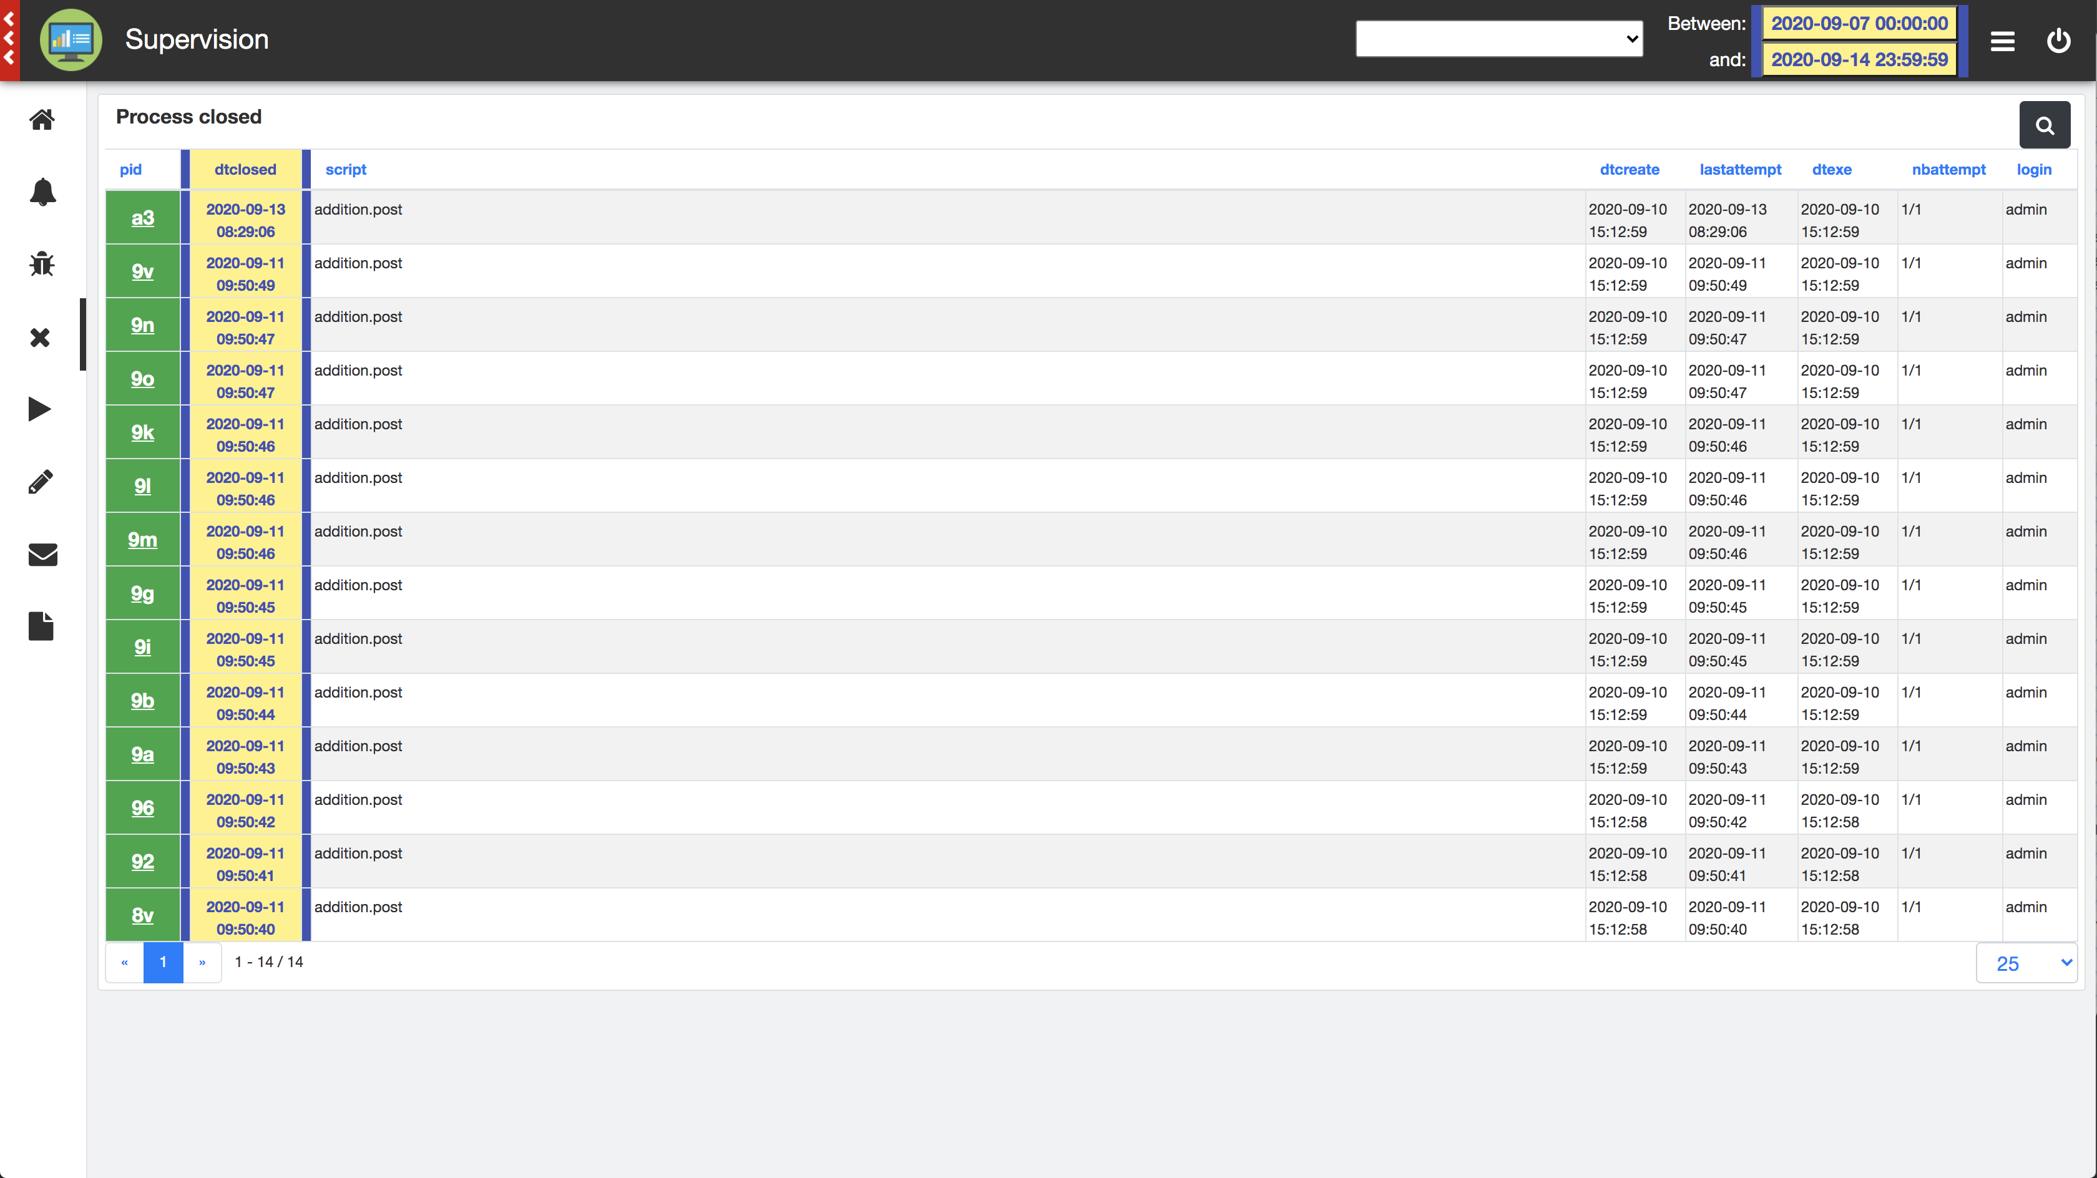Screen dimensions: 2097x1178
Task: Go to previous page «
Action: (x=125, y=962)
